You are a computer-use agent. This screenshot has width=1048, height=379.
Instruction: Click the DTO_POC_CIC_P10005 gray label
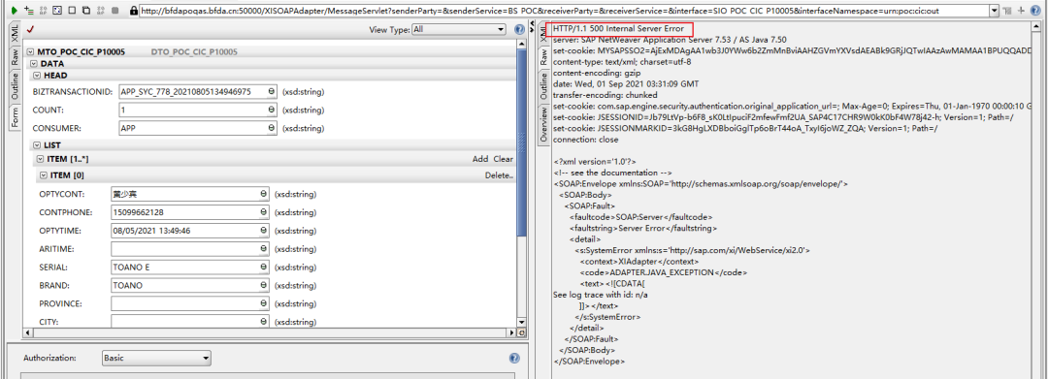(x=194, y=51)
